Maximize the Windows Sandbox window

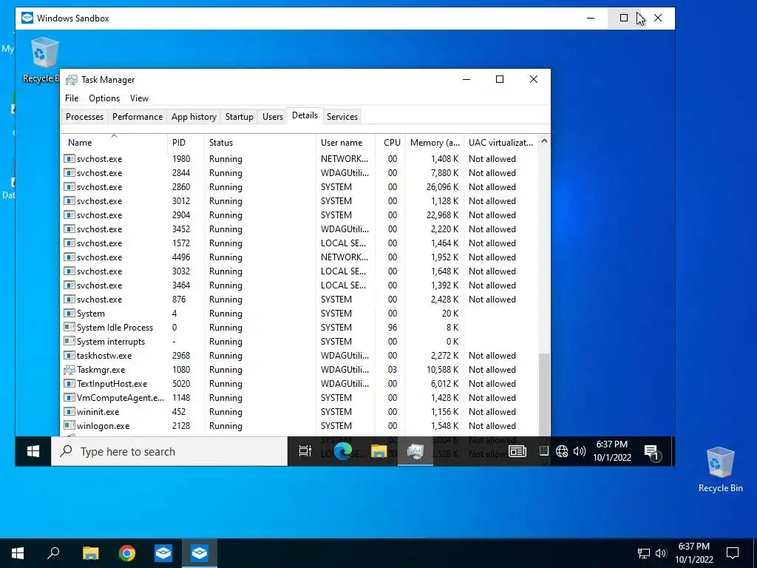click(x=624, y=18)
